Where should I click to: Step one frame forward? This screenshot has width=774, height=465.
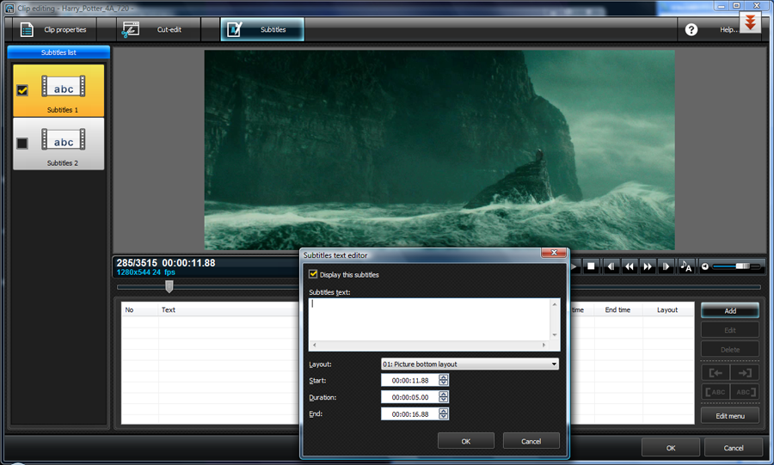666,266
